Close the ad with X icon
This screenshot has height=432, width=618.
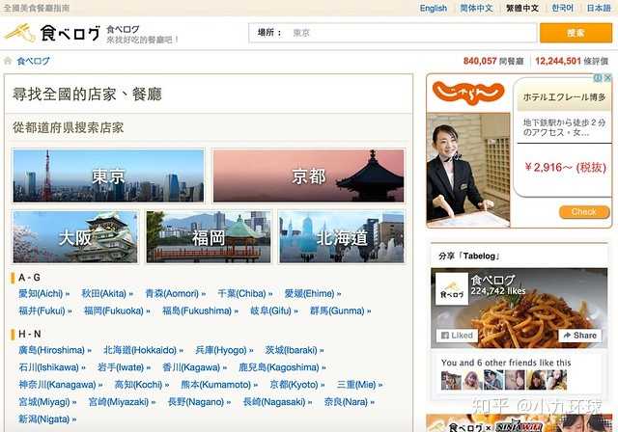pyautogui.click(x=607, y=78)
